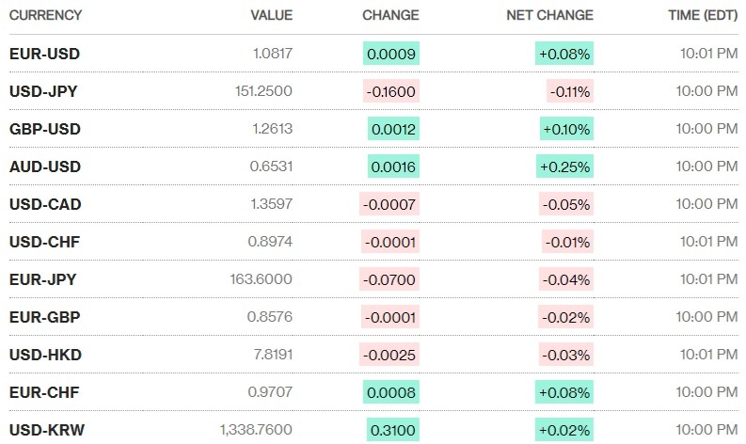Select the AUD-USD currency row link

(x=45, y=166)
